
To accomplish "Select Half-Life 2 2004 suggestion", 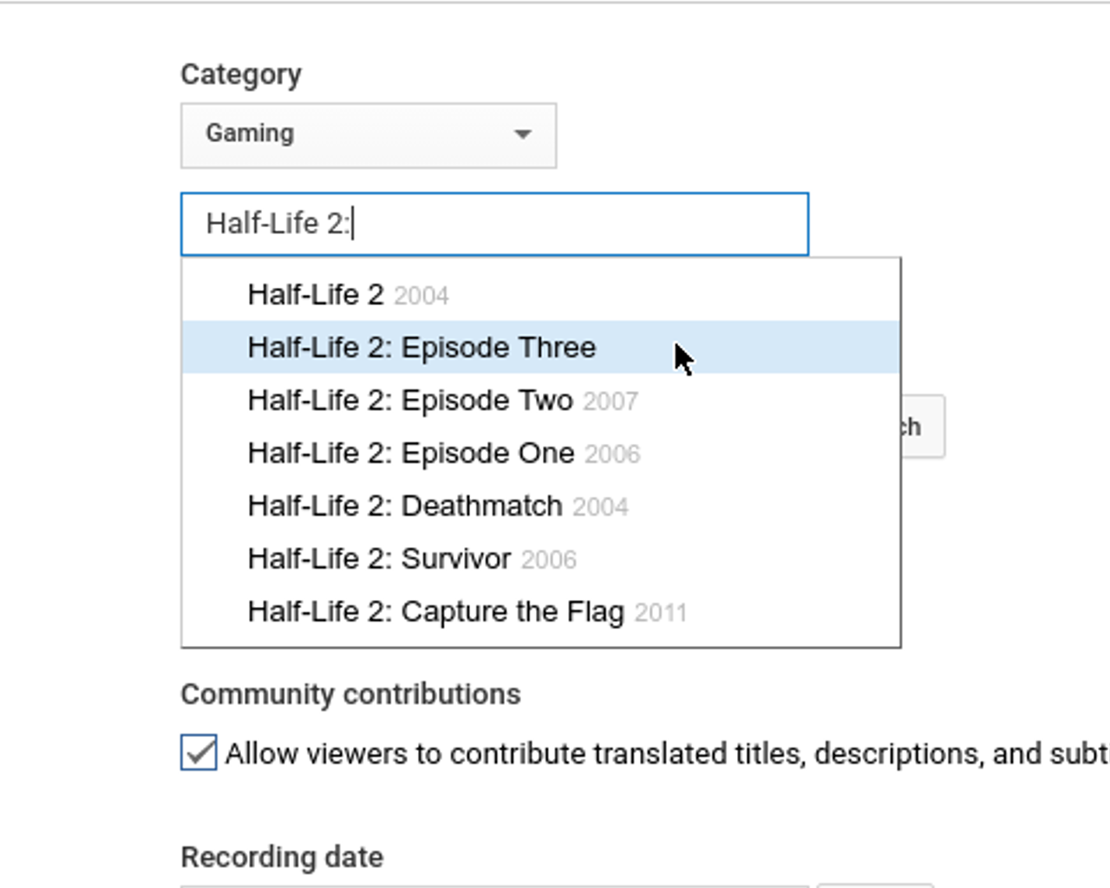I will (x=541, y=295).
